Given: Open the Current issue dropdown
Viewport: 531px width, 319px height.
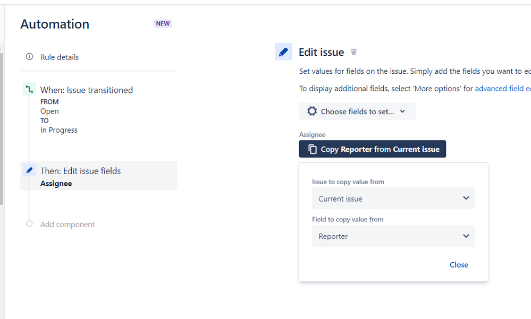Looking at the screenshot, I should (393, 198).
